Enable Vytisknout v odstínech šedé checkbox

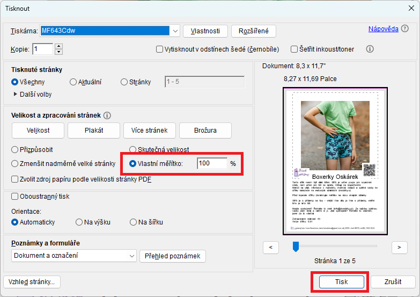(159, 49)
